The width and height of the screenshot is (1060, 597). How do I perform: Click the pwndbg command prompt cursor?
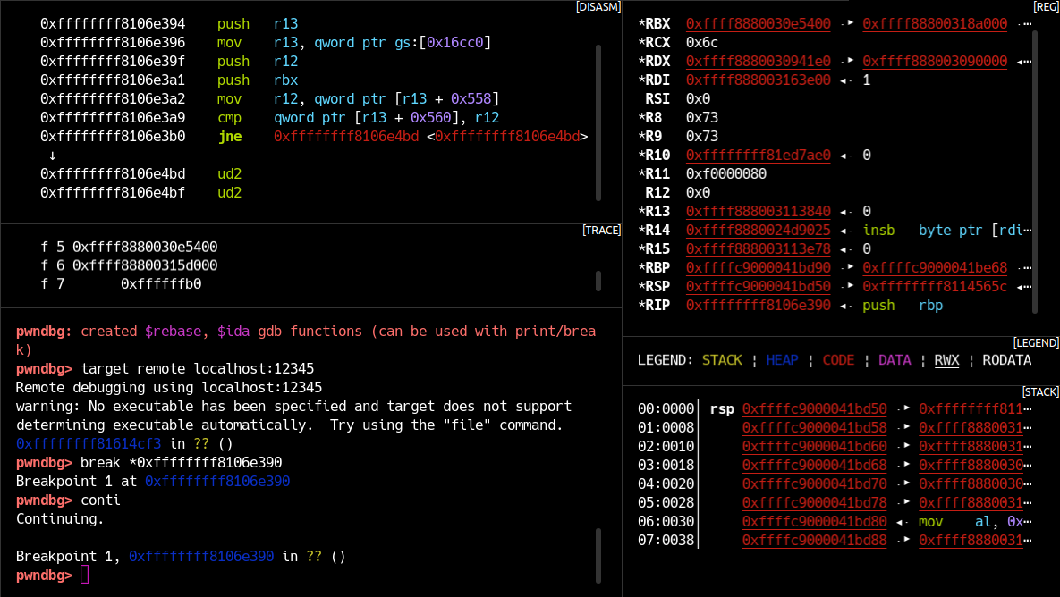[85, 575]
